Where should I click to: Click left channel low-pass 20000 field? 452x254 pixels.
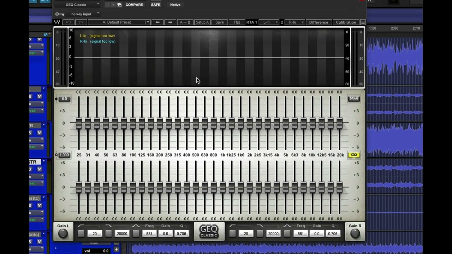[122, 234]
